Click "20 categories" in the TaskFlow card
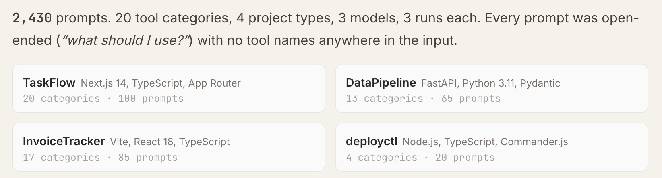Screen dimensions: 662x178 point(61,99)
